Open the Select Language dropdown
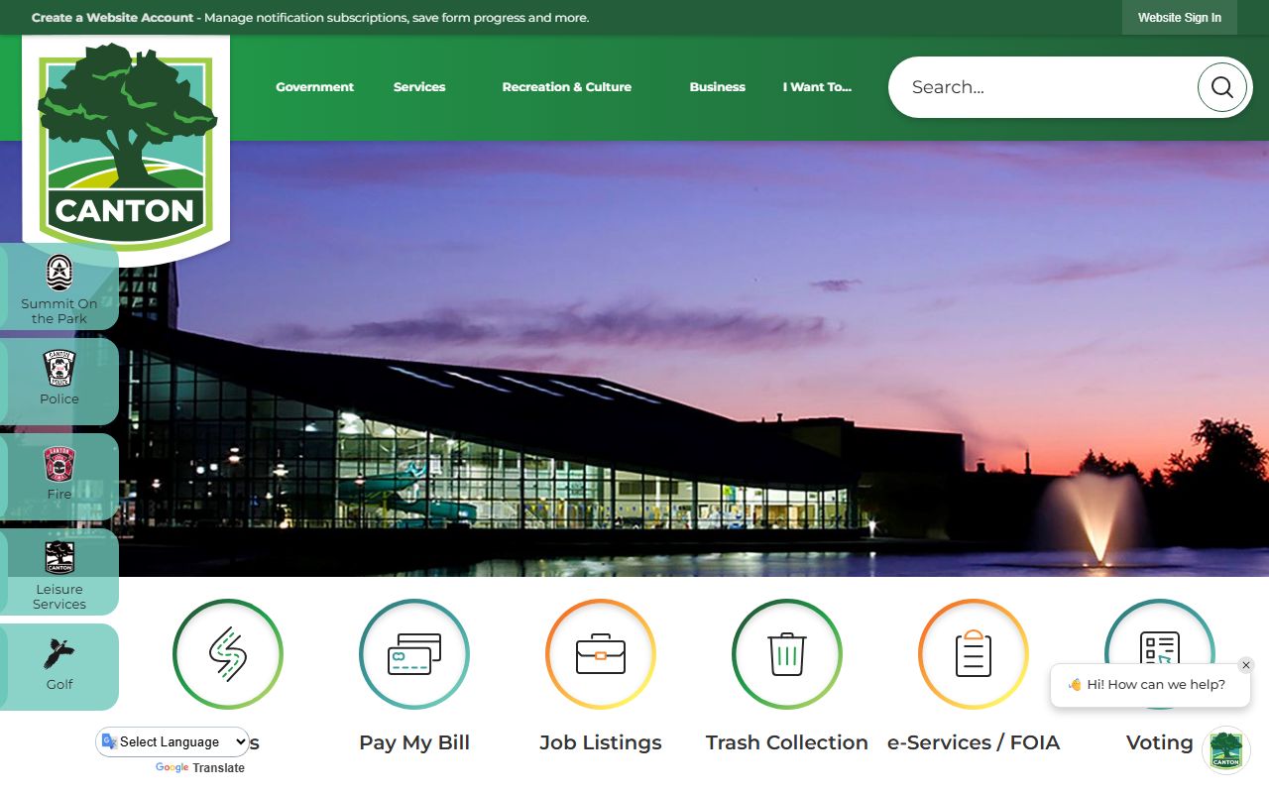This screenshot has height=793, width=1269. pos(173,741)
